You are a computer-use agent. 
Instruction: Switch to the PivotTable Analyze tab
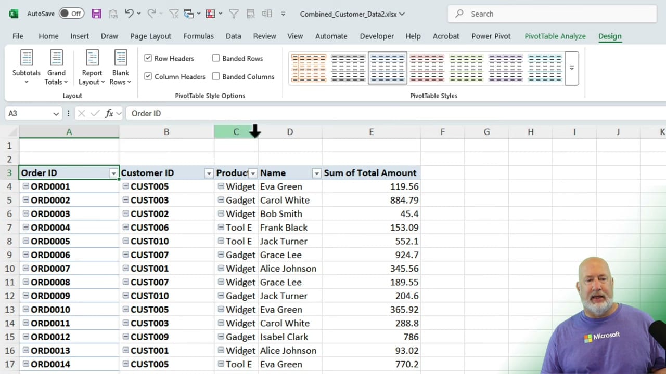click(555, 36)
